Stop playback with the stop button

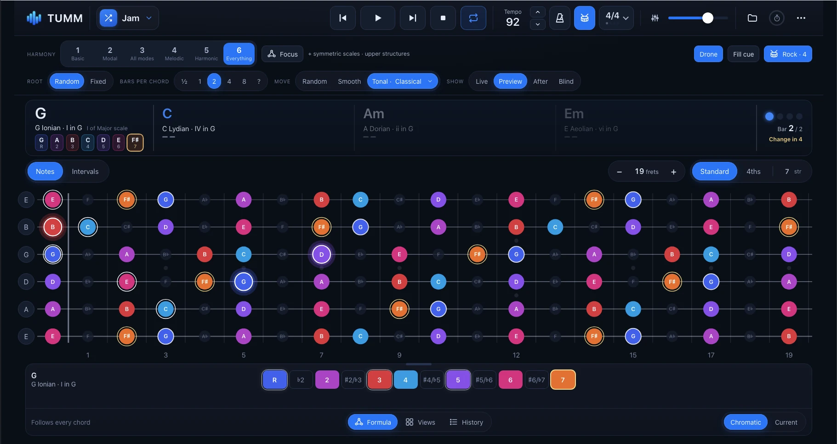tap(443, 18)
